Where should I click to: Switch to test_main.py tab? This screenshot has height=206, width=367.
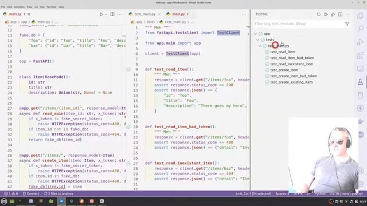tap(145, 14)
